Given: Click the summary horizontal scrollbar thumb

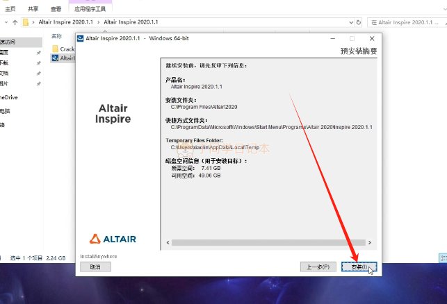Looking at the screenshot, I should point(268,242).
